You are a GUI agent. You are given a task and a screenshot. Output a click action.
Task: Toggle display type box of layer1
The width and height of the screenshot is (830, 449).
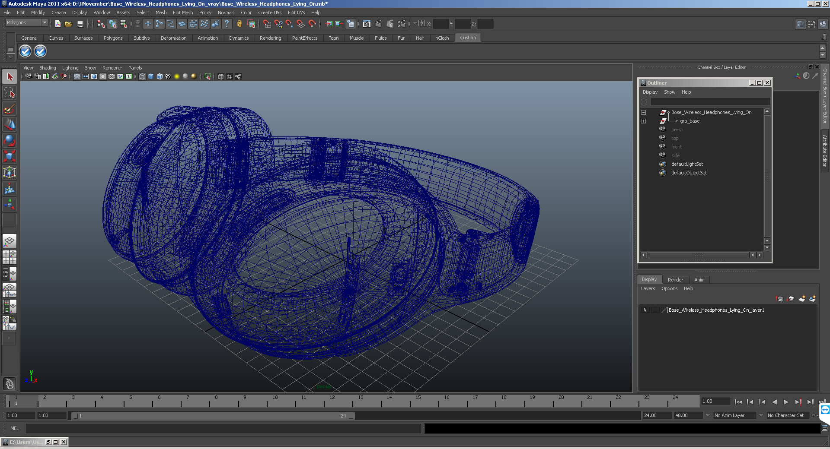[655, 310]
